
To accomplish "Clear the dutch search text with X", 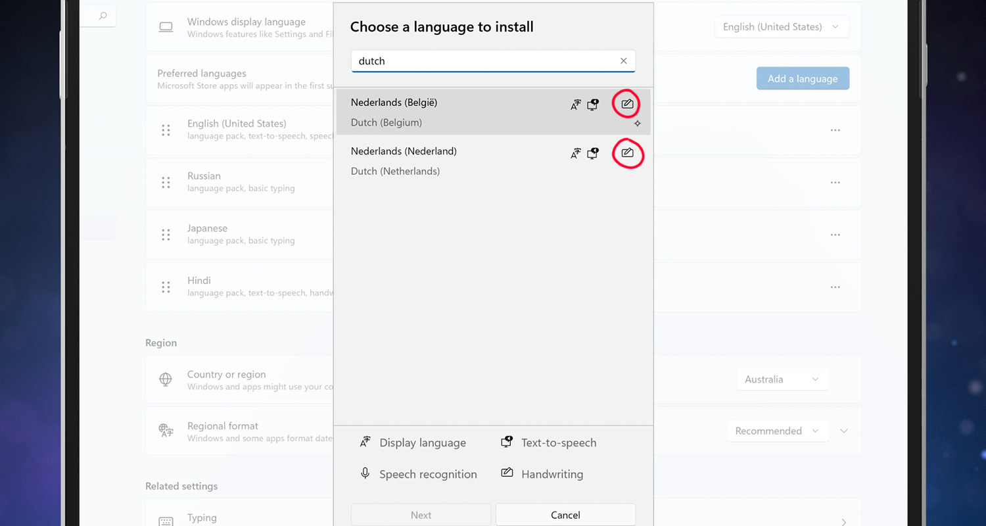I will 623,61.
